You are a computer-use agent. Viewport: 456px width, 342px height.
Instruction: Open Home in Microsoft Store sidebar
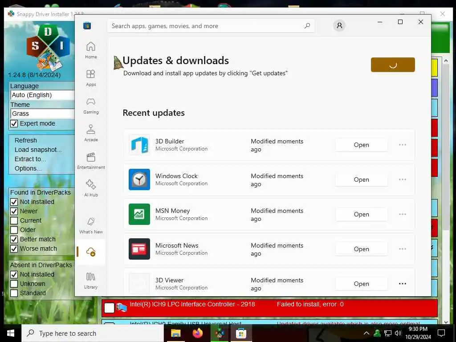[x=91, y=50]
